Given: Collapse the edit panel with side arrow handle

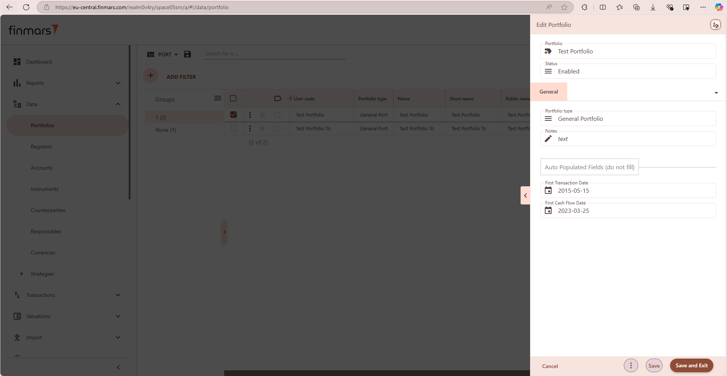Looking at the screenshot, I should pos(525,196).
